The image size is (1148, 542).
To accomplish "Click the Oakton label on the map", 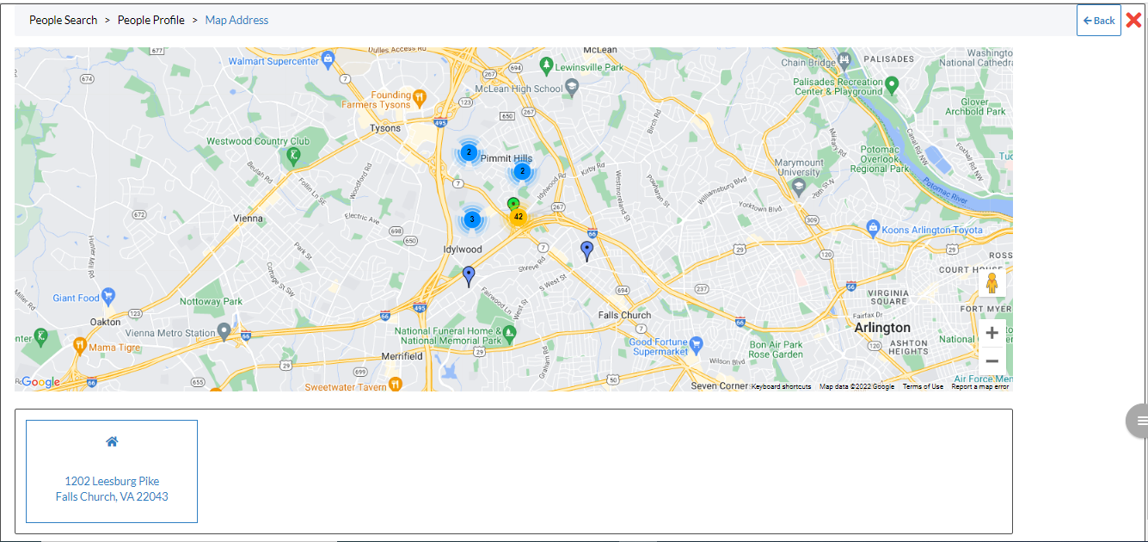I will click(106, 322).
